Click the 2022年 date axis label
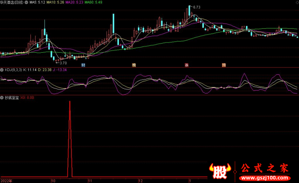This screenshot has width=299, height=183. (6, 180)
